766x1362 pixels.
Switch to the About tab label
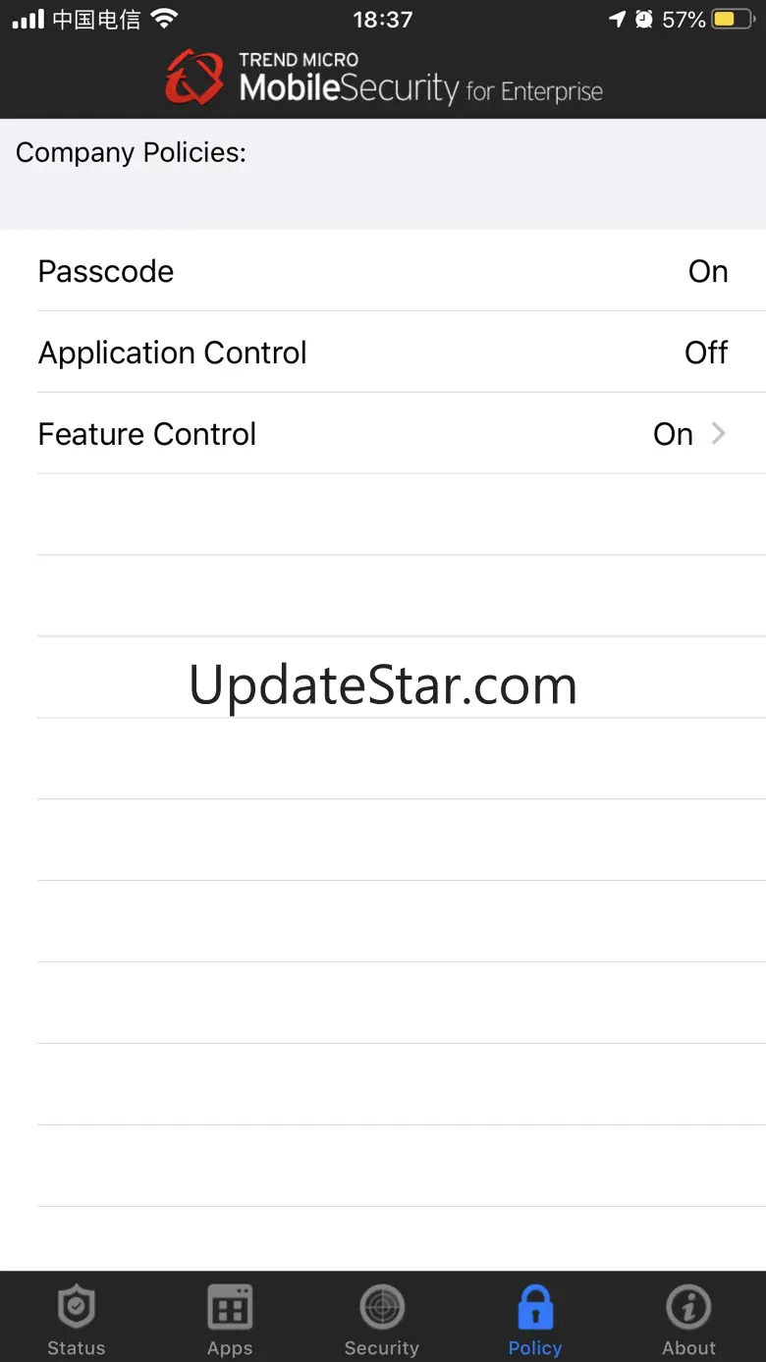pos(688,1348)
